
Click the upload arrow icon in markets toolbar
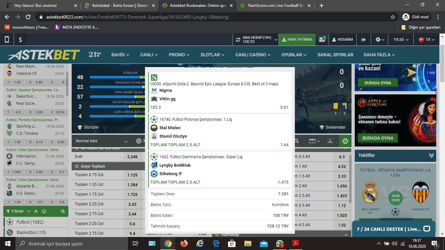[x=330, y=141]
